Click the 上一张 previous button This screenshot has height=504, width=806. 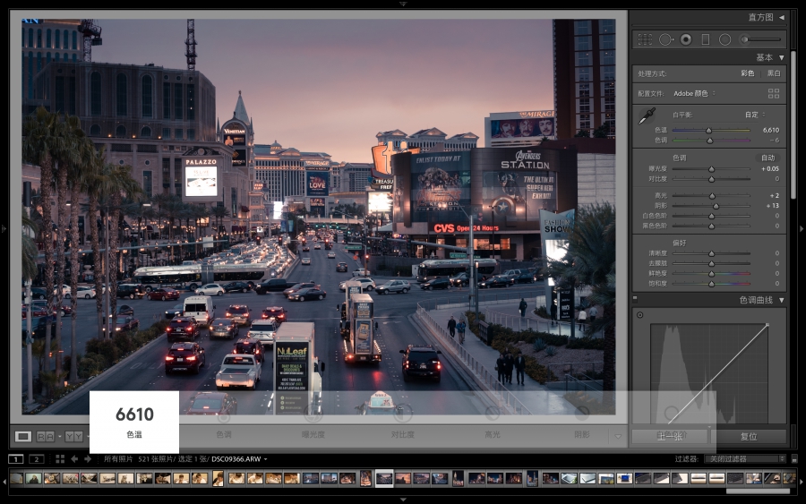669,437
